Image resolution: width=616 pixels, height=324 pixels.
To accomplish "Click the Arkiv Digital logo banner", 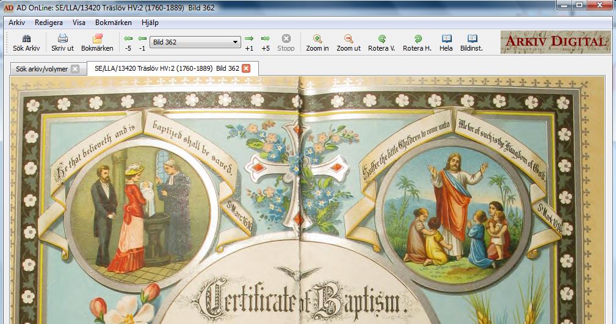I will tap(556, 42).
